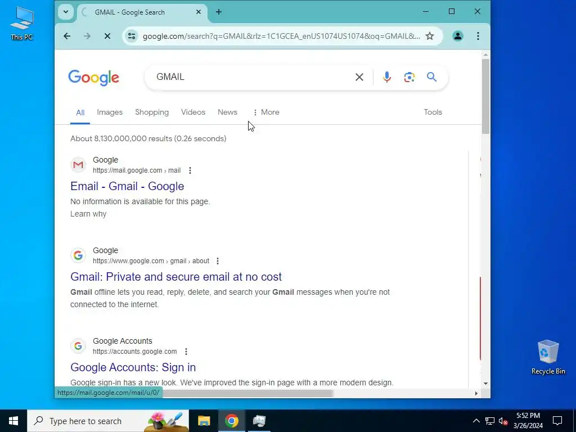Click the address bar URL
The height and width of the screenshot is (432, 576).
281,36
